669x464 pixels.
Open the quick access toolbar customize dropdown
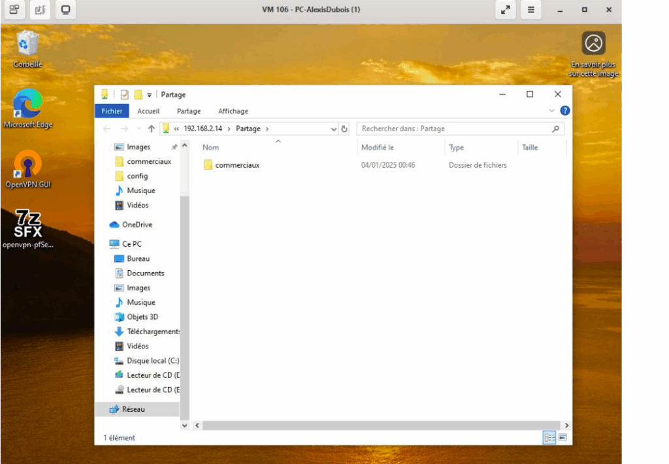click(150, 95)
